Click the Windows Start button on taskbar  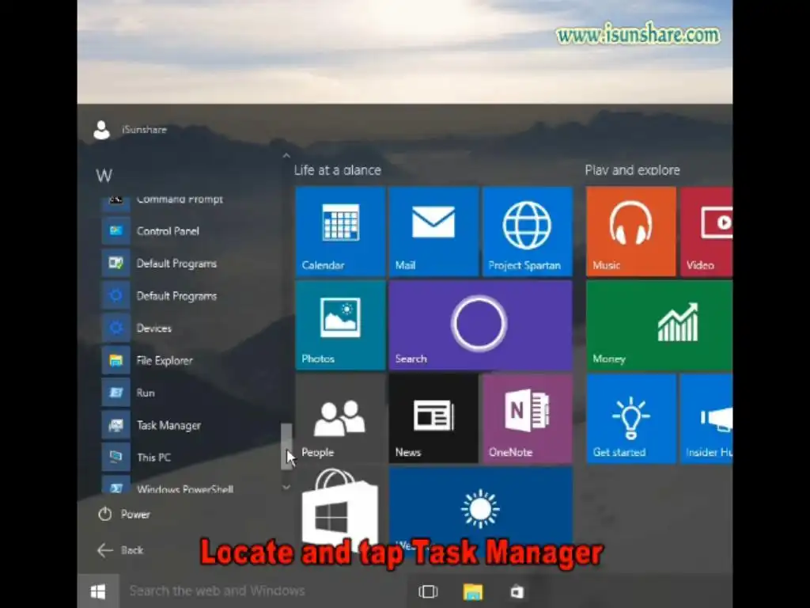coord(98,591)
